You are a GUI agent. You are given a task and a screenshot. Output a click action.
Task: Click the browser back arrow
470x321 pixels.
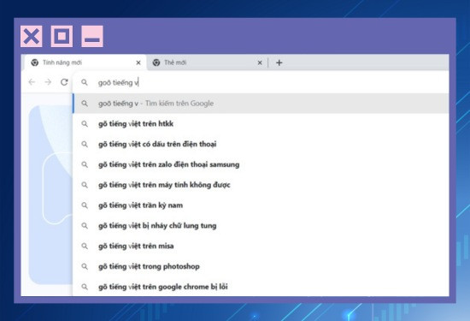[x=32, y=82]
